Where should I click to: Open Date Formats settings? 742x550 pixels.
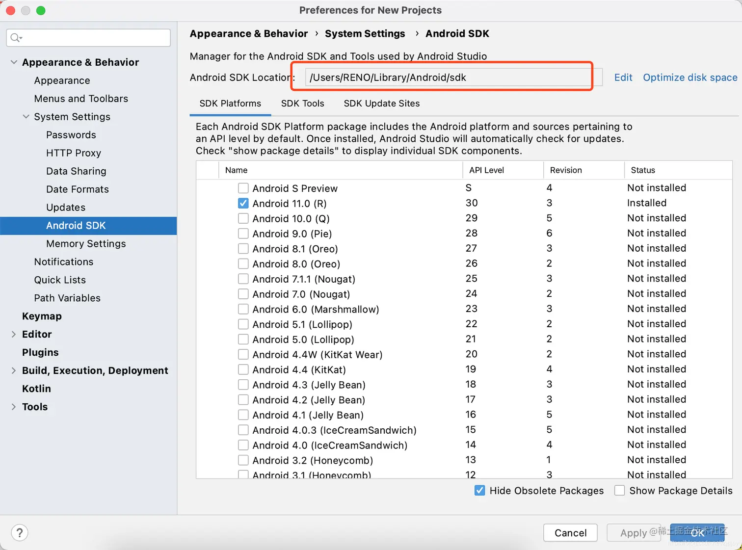coord(78,189)
